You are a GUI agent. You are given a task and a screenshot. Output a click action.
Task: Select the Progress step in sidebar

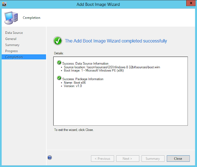[11, 51]
